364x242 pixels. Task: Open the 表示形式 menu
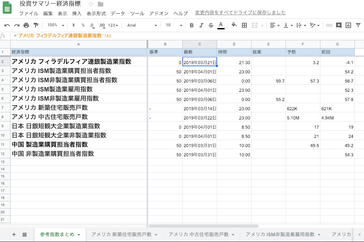(x=96, y=14)
